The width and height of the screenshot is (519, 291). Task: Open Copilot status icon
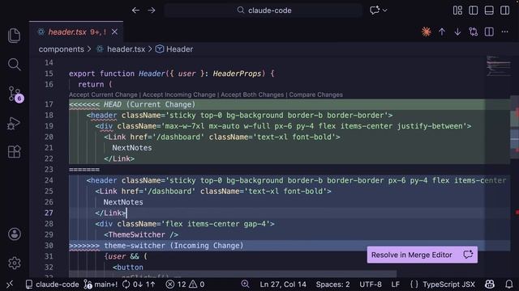(x=490, y=284)
